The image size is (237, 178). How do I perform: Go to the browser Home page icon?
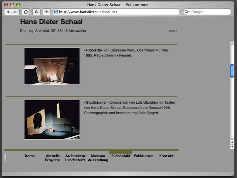coord(26,12)
